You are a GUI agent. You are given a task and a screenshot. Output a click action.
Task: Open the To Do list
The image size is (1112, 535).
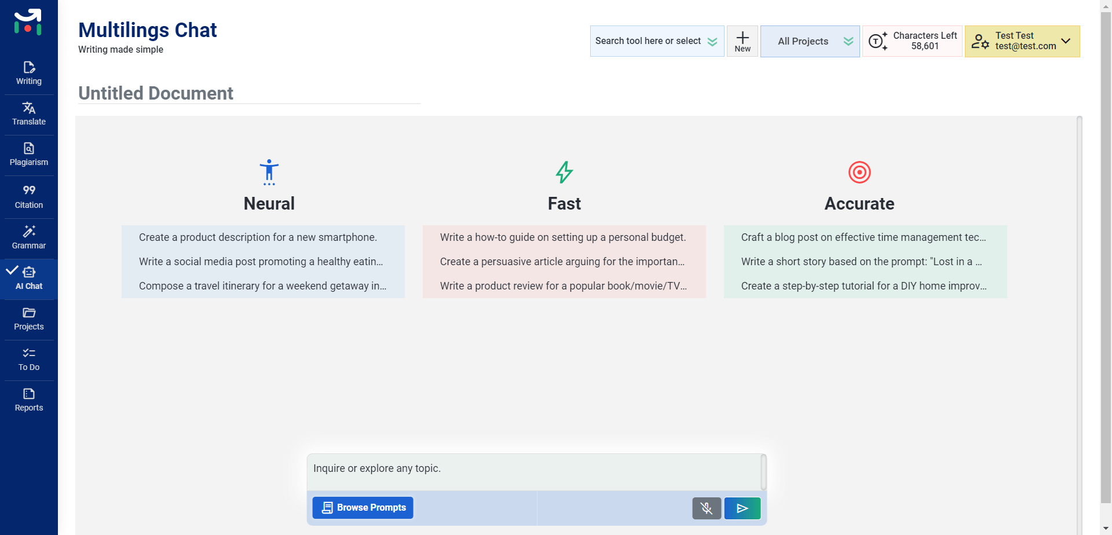tap(28, 360)
